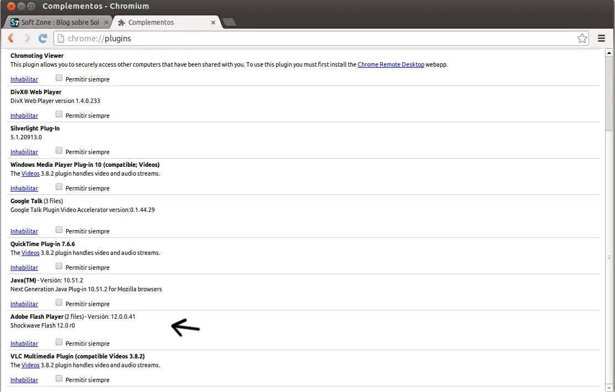Click Inhabilitar for Windows Media Player Plug-in

pos(24,188)
